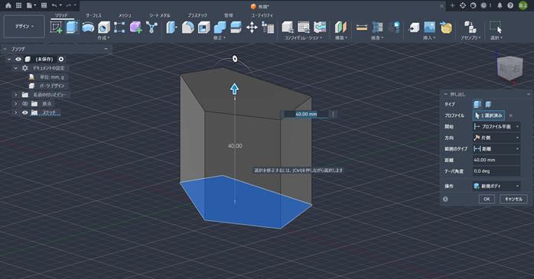Click the Insert Mesh icon

point(445,28)
